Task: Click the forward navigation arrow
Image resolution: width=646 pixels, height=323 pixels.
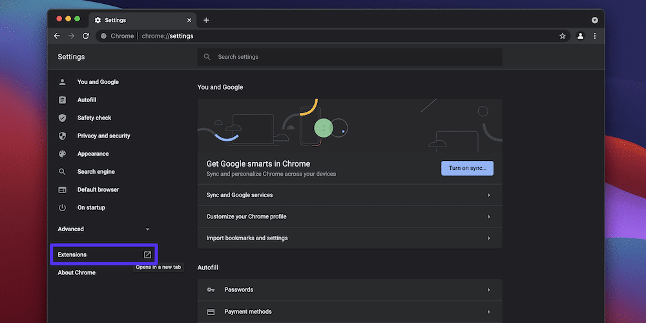Action: [x=71, y=36]
